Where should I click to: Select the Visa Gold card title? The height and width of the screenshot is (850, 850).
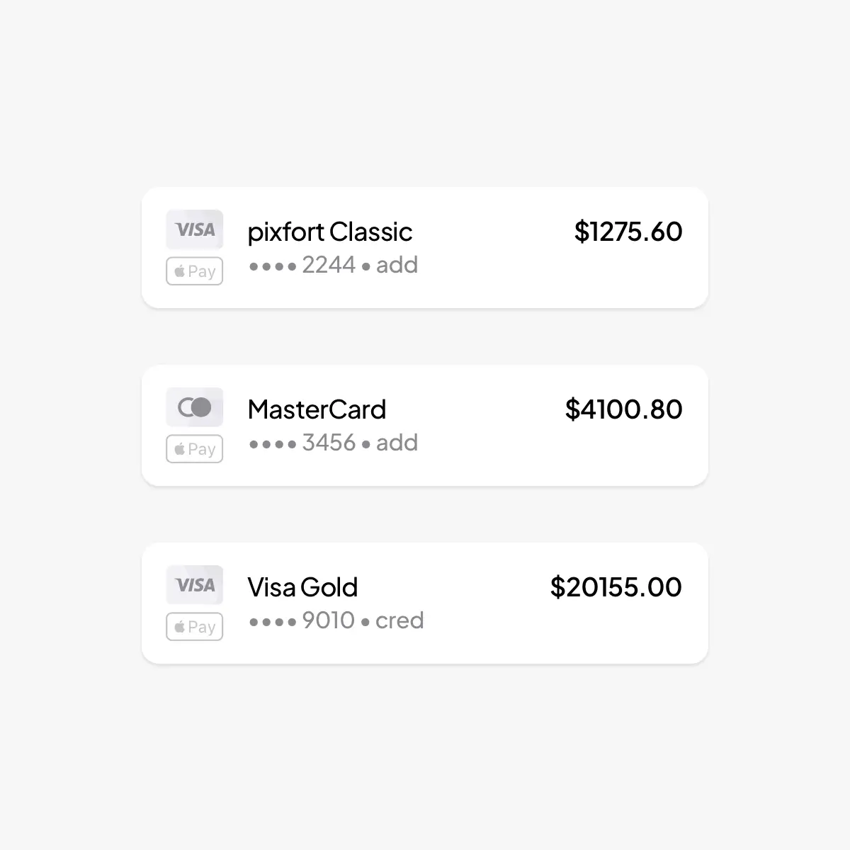[x=302, y=587]
